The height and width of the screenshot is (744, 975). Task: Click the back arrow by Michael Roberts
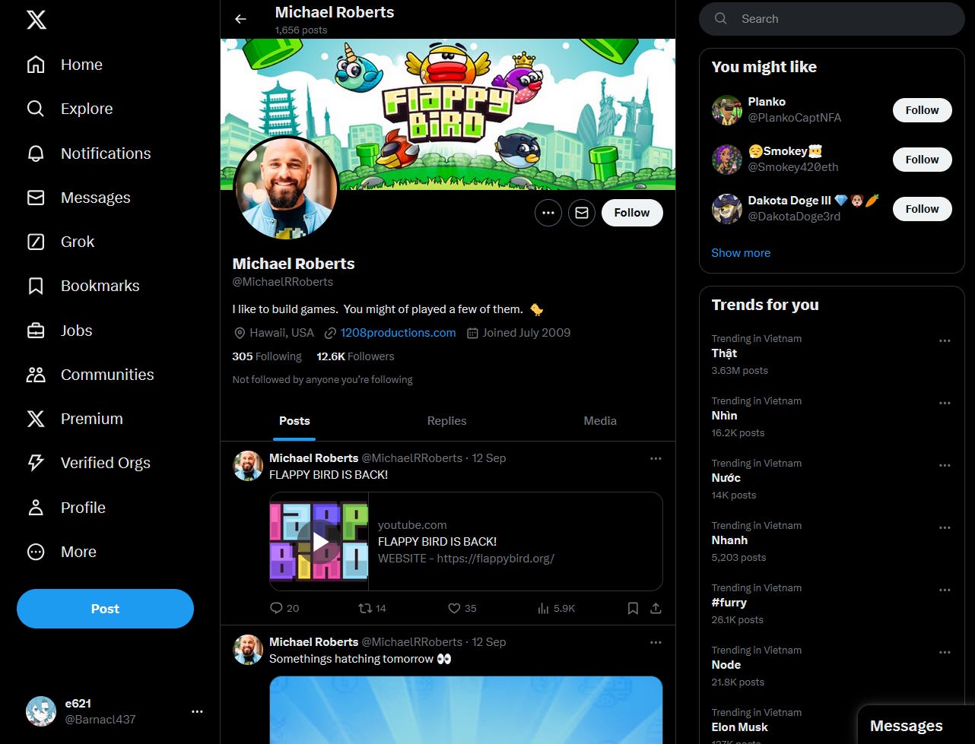[x=240, y=19]
